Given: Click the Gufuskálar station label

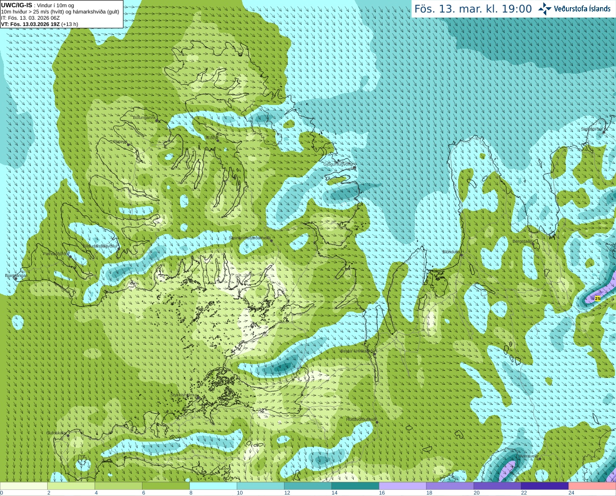Looking at the screenshot, I should (56, 433).
